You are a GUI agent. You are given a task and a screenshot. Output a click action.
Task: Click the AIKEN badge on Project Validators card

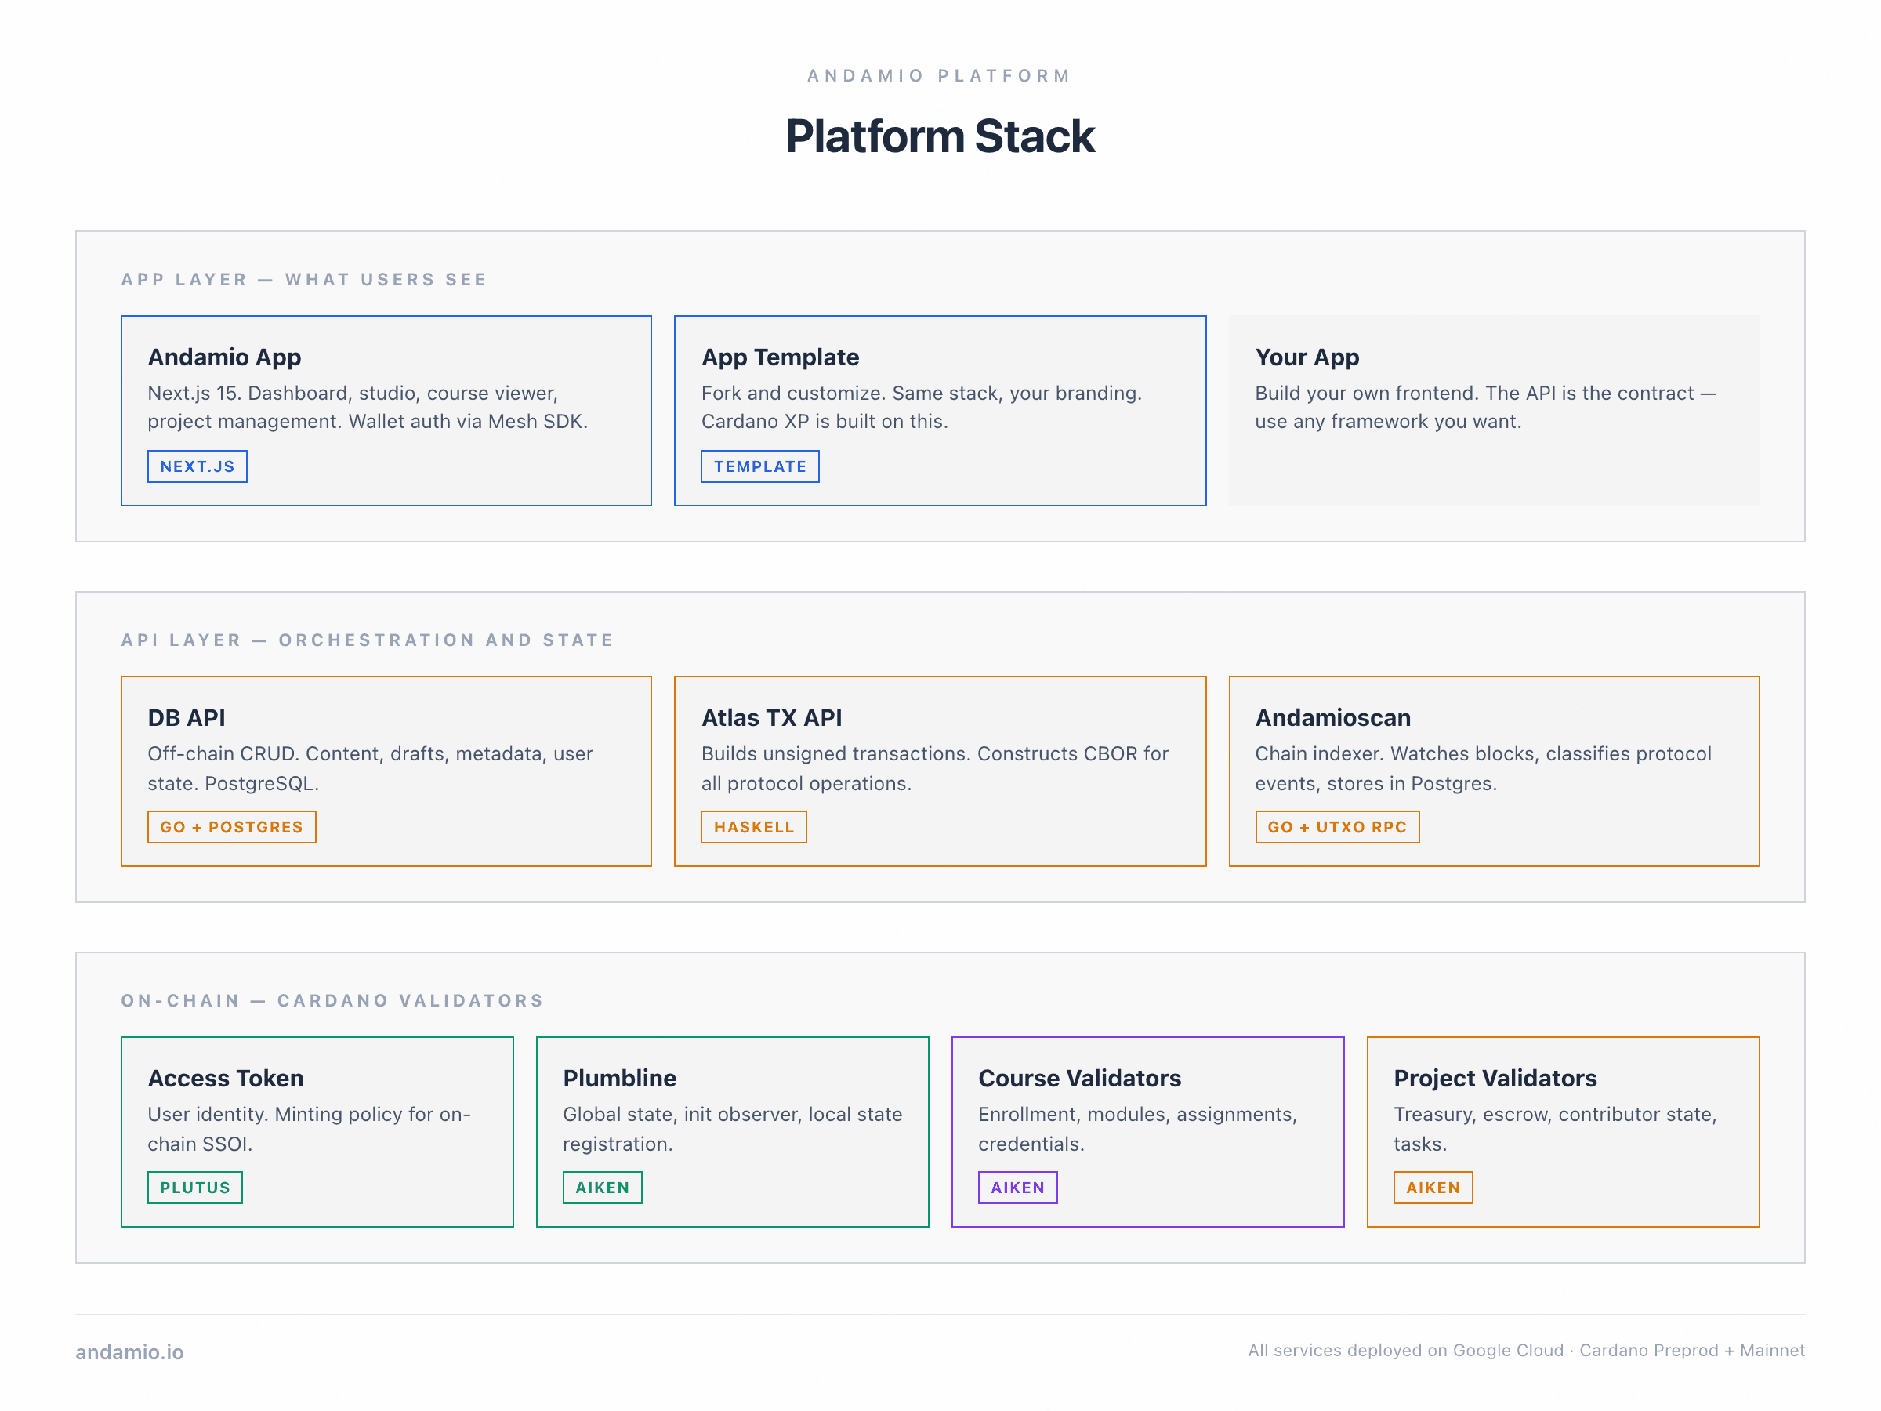tap(1432, 1188)
